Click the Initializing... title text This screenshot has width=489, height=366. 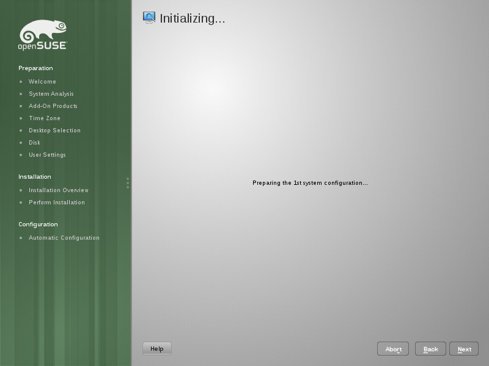click(192, 18)
